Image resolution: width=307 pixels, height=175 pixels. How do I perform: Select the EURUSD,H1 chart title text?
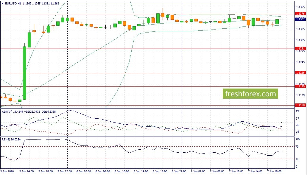pos(13,4)
